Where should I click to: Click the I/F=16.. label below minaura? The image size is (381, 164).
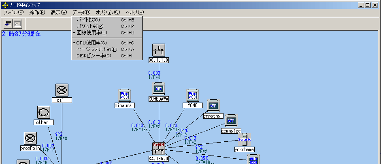[x=141, y=130]
